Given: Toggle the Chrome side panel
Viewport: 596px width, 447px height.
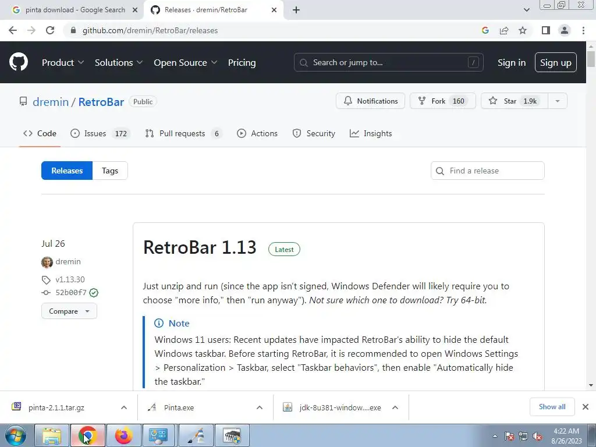Looking at the screenshot, I should point(546,30).
